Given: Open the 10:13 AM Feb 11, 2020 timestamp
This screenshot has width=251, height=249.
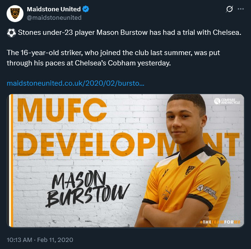Looking at the screenshot, I should (x=40, y=240).
